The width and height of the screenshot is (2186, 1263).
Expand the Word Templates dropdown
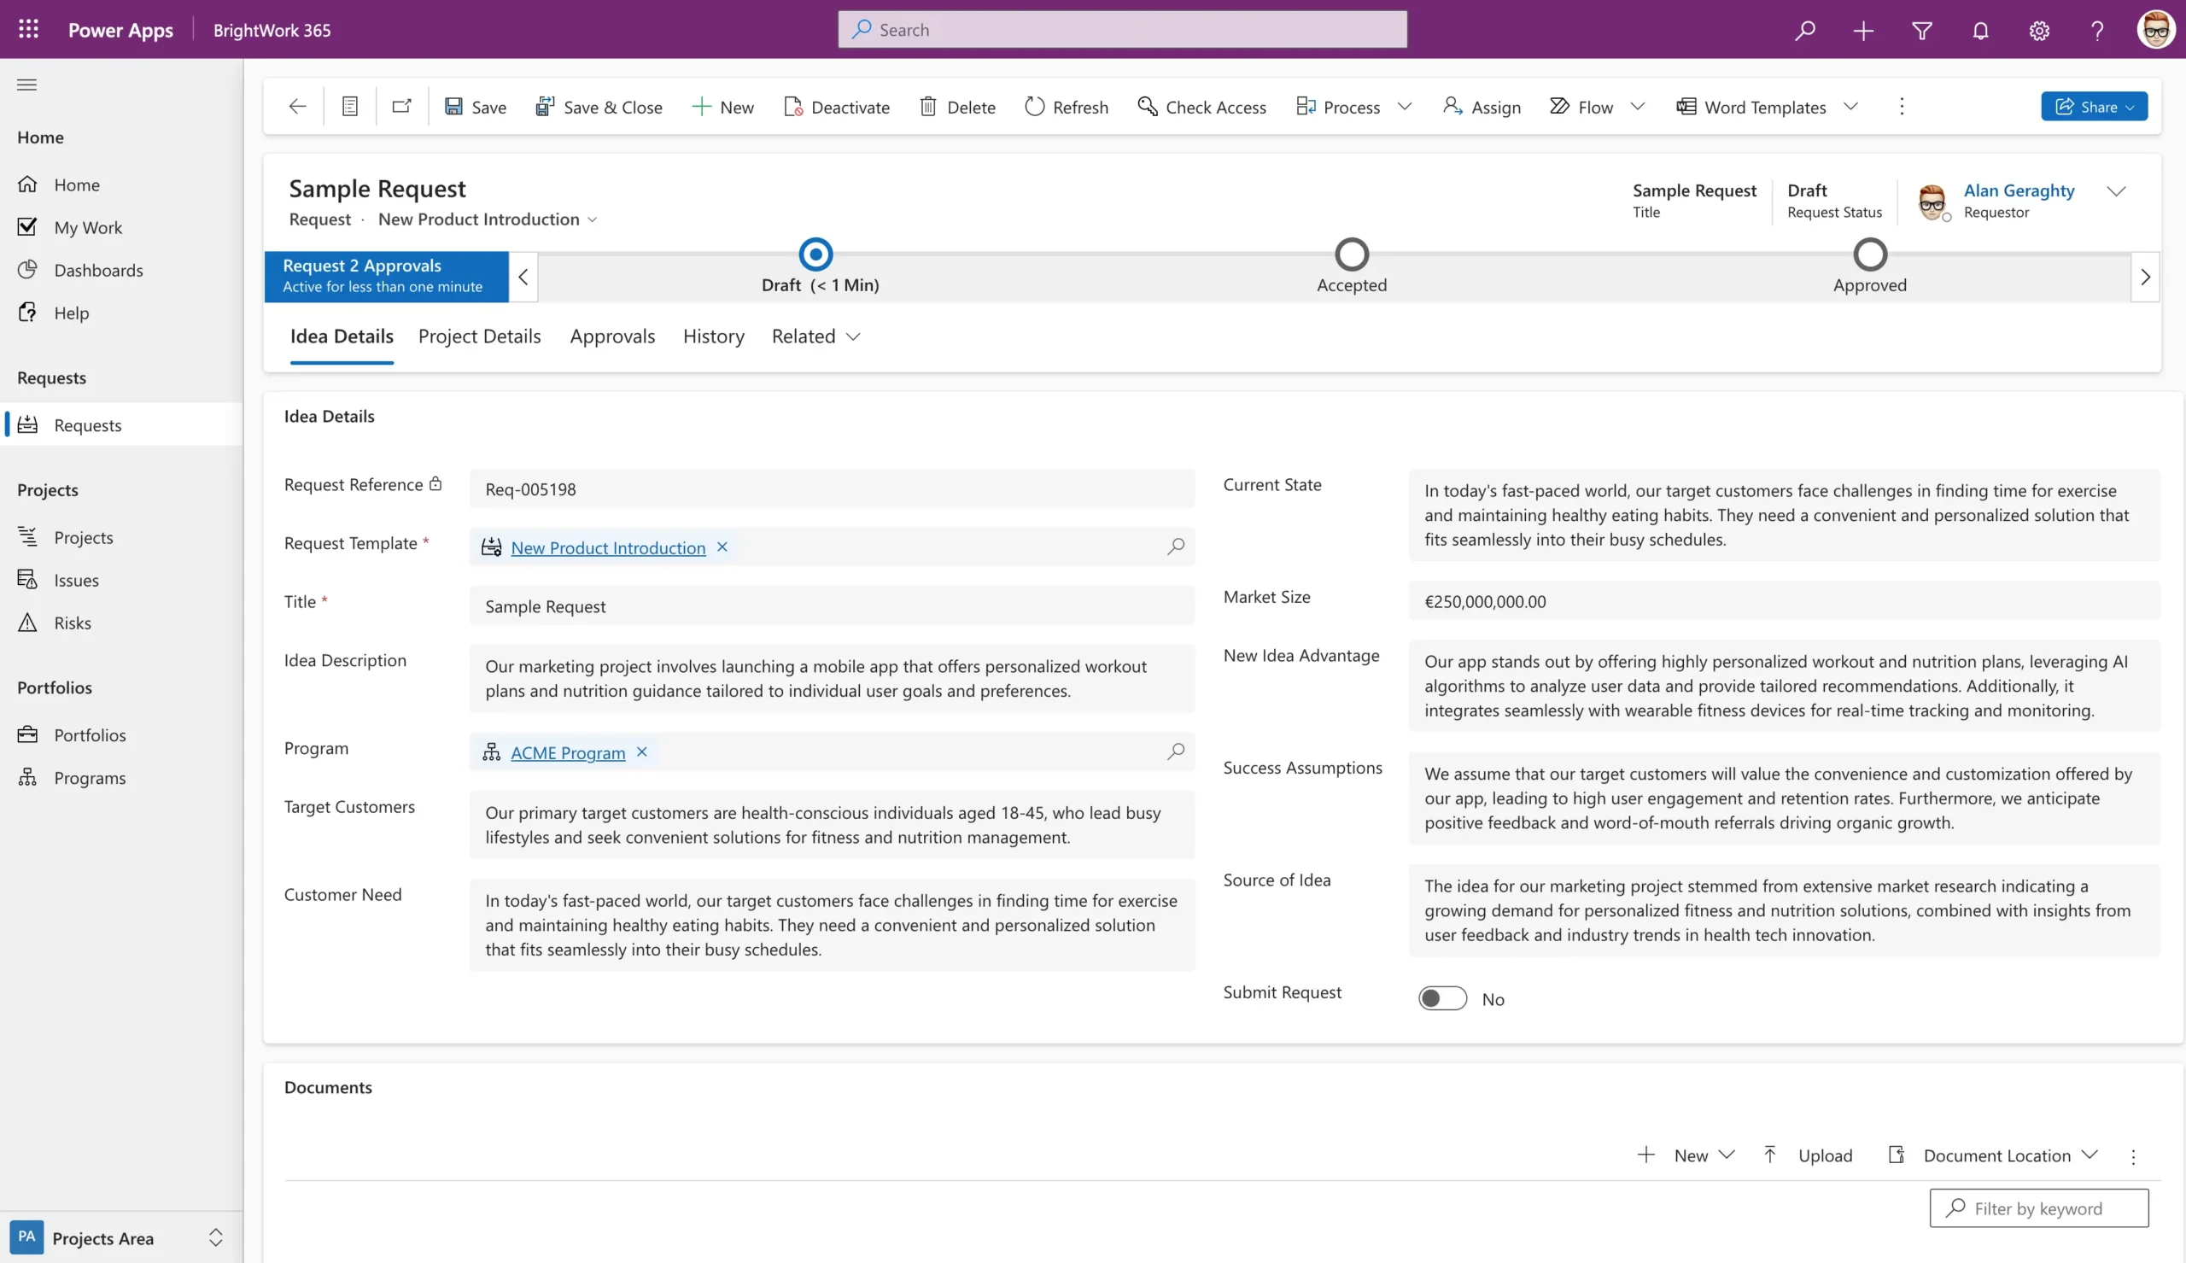[x=1851, y=106]
